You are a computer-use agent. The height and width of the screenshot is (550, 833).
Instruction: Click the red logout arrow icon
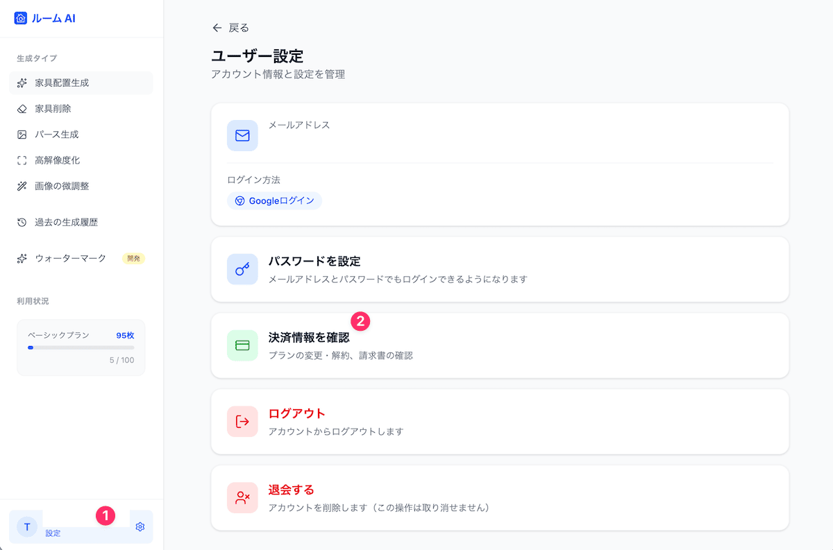pyautogui.click(x=242, y=422)
